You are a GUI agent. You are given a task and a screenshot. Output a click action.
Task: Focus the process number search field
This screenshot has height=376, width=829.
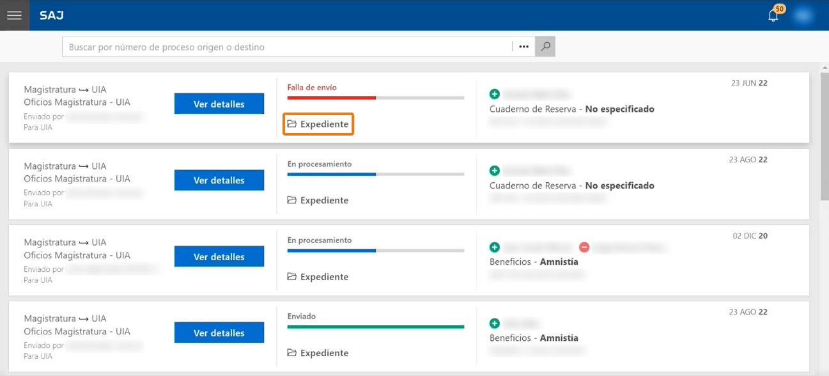(x=288, y=47)
